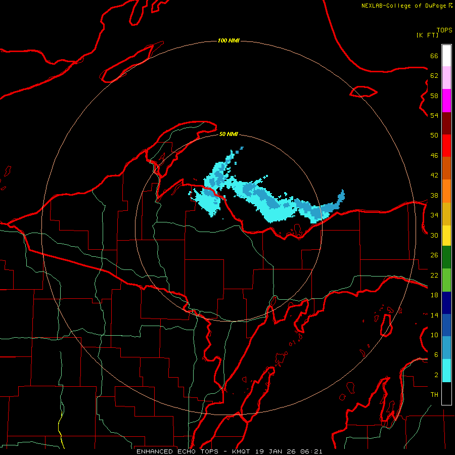Click the "KMQT" radar site identifier
Image resolution: width=455 pixels, height=455 pixels.
[x=242, y=451]
